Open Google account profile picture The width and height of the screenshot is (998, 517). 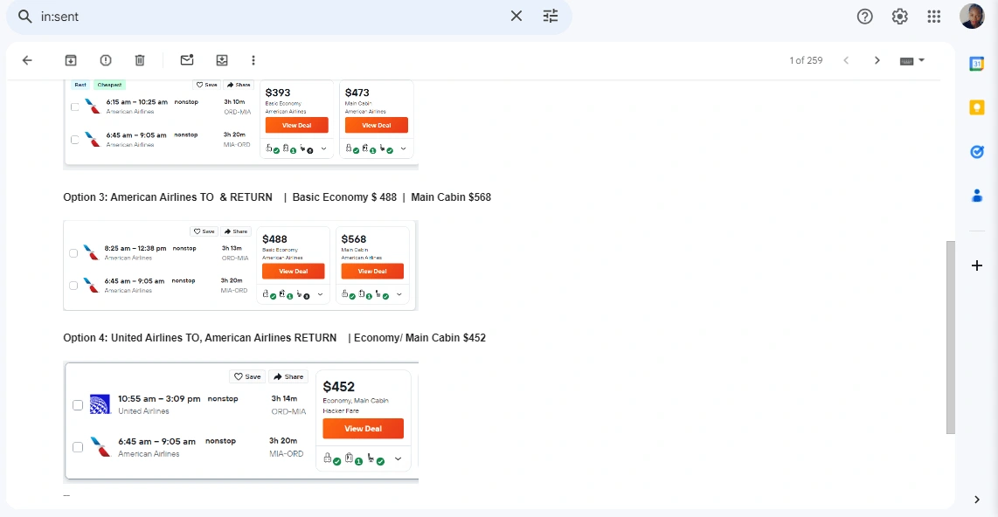click(x=972, y=17)
